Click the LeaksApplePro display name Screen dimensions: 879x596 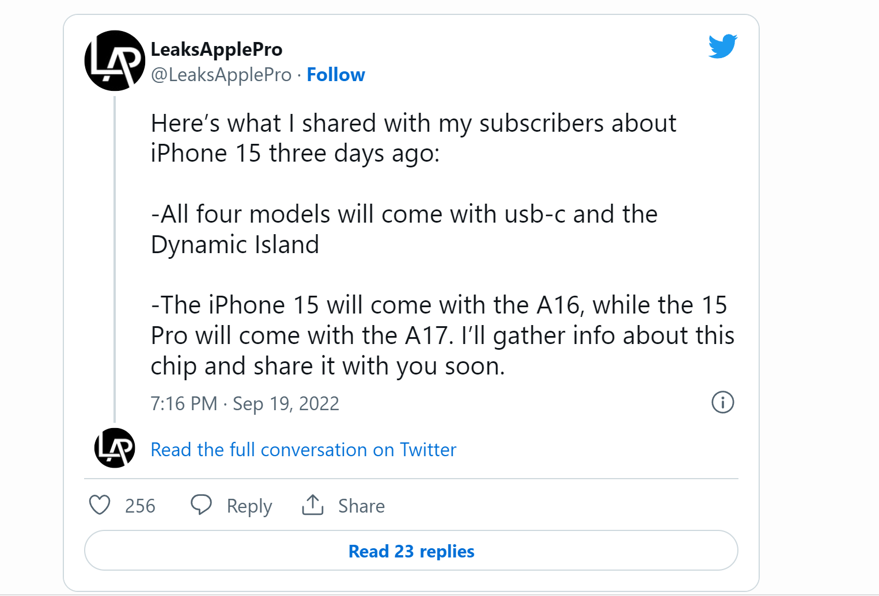[216, 49]
